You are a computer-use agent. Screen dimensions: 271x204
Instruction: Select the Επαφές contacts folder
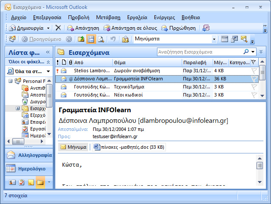34,122
